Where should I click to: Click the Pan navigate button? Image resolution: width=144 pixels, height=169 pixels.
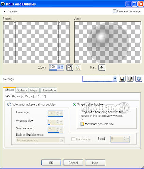[102, 67]
